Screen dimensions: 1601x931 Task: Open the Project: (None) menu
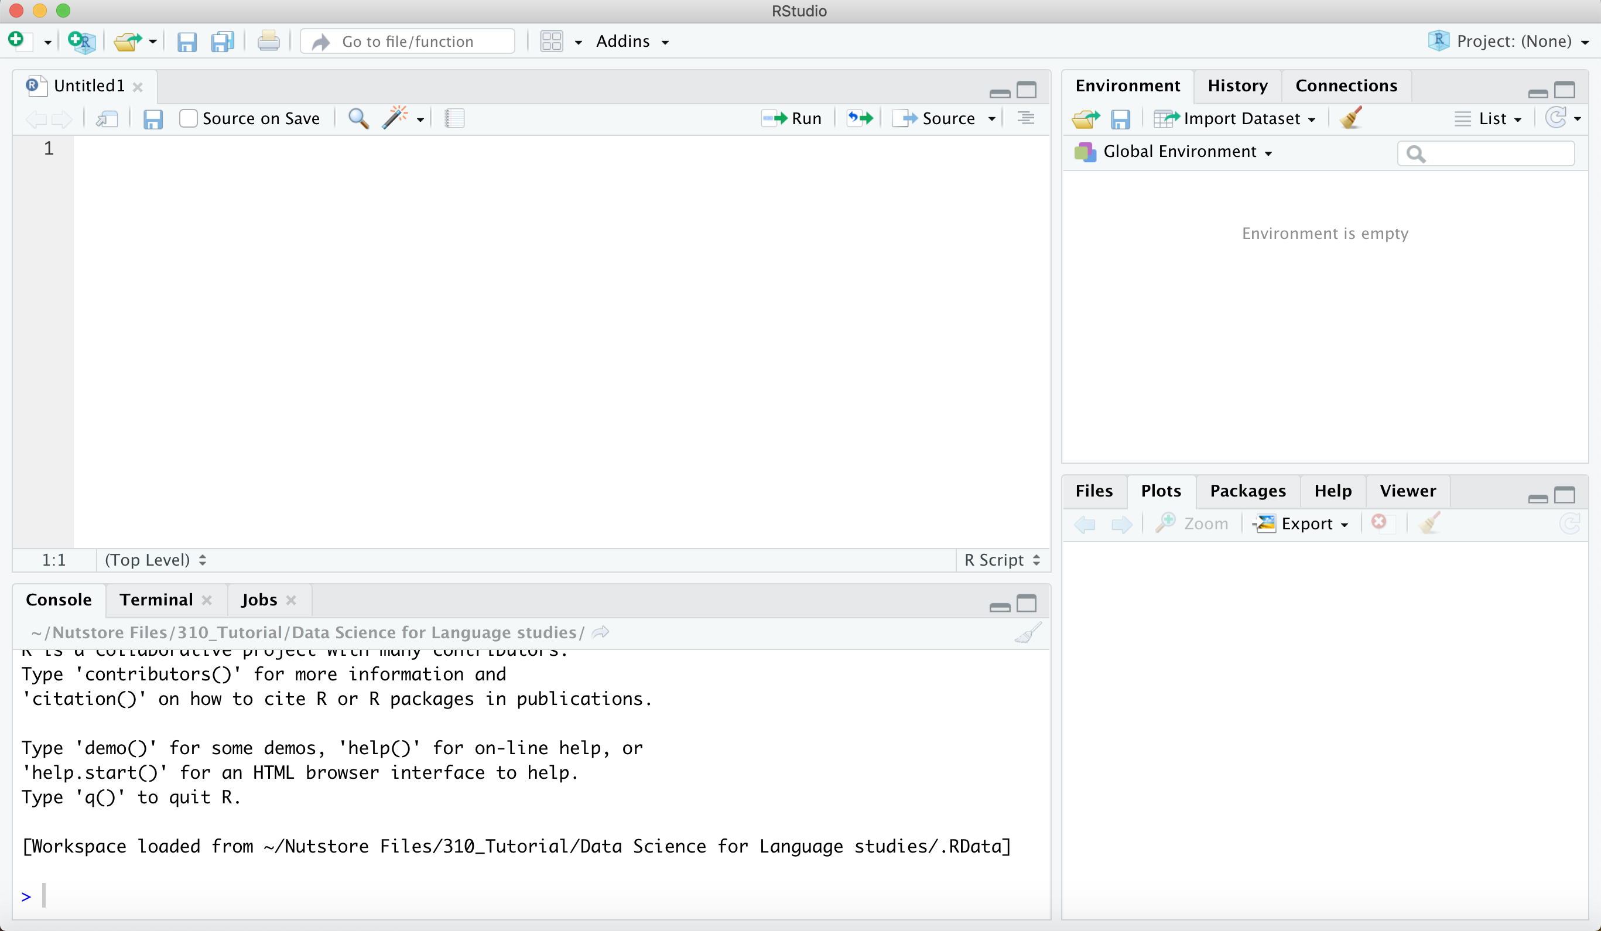coord(1508,41)
